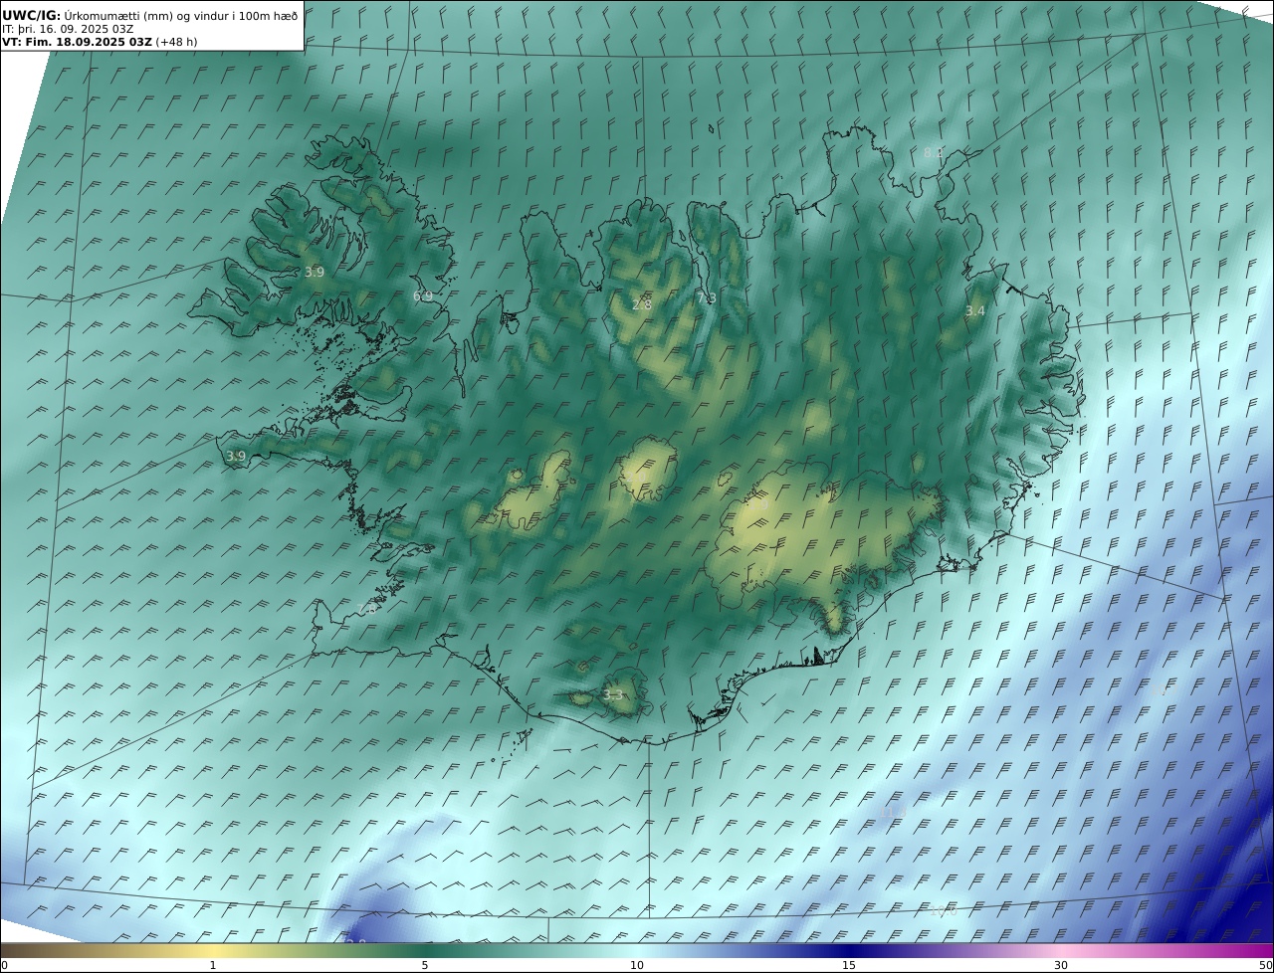This screenshot has height=973, width=1274.
Task: Click the 3.9 value on Snæfellsnes peninsula tip
Action: pos(236,457)
